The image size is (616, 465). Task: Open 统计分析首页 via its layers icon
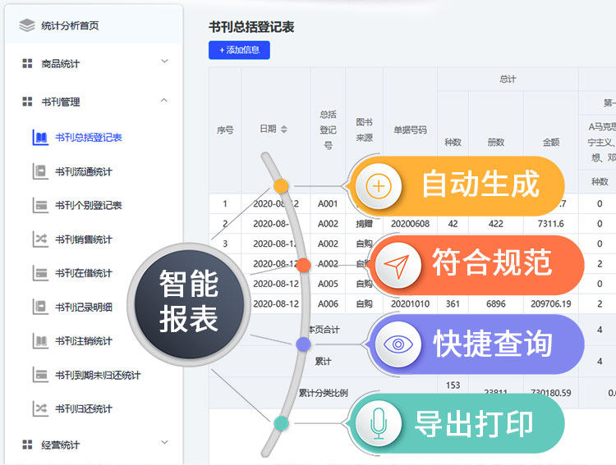click(x=27, y=25)
